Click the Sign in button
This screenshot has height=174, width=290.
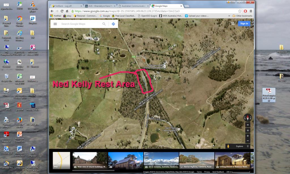click(244, 24)
